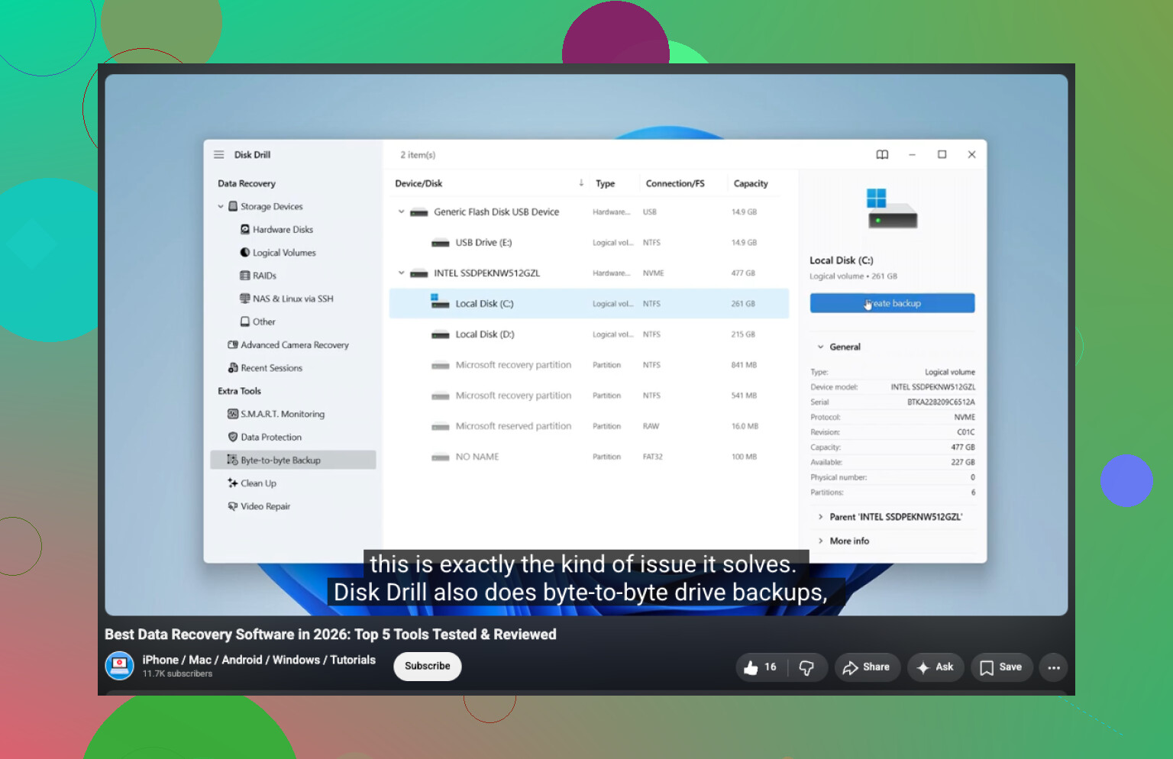
Task: Open Video Repair tool
Action: [259, 506]
